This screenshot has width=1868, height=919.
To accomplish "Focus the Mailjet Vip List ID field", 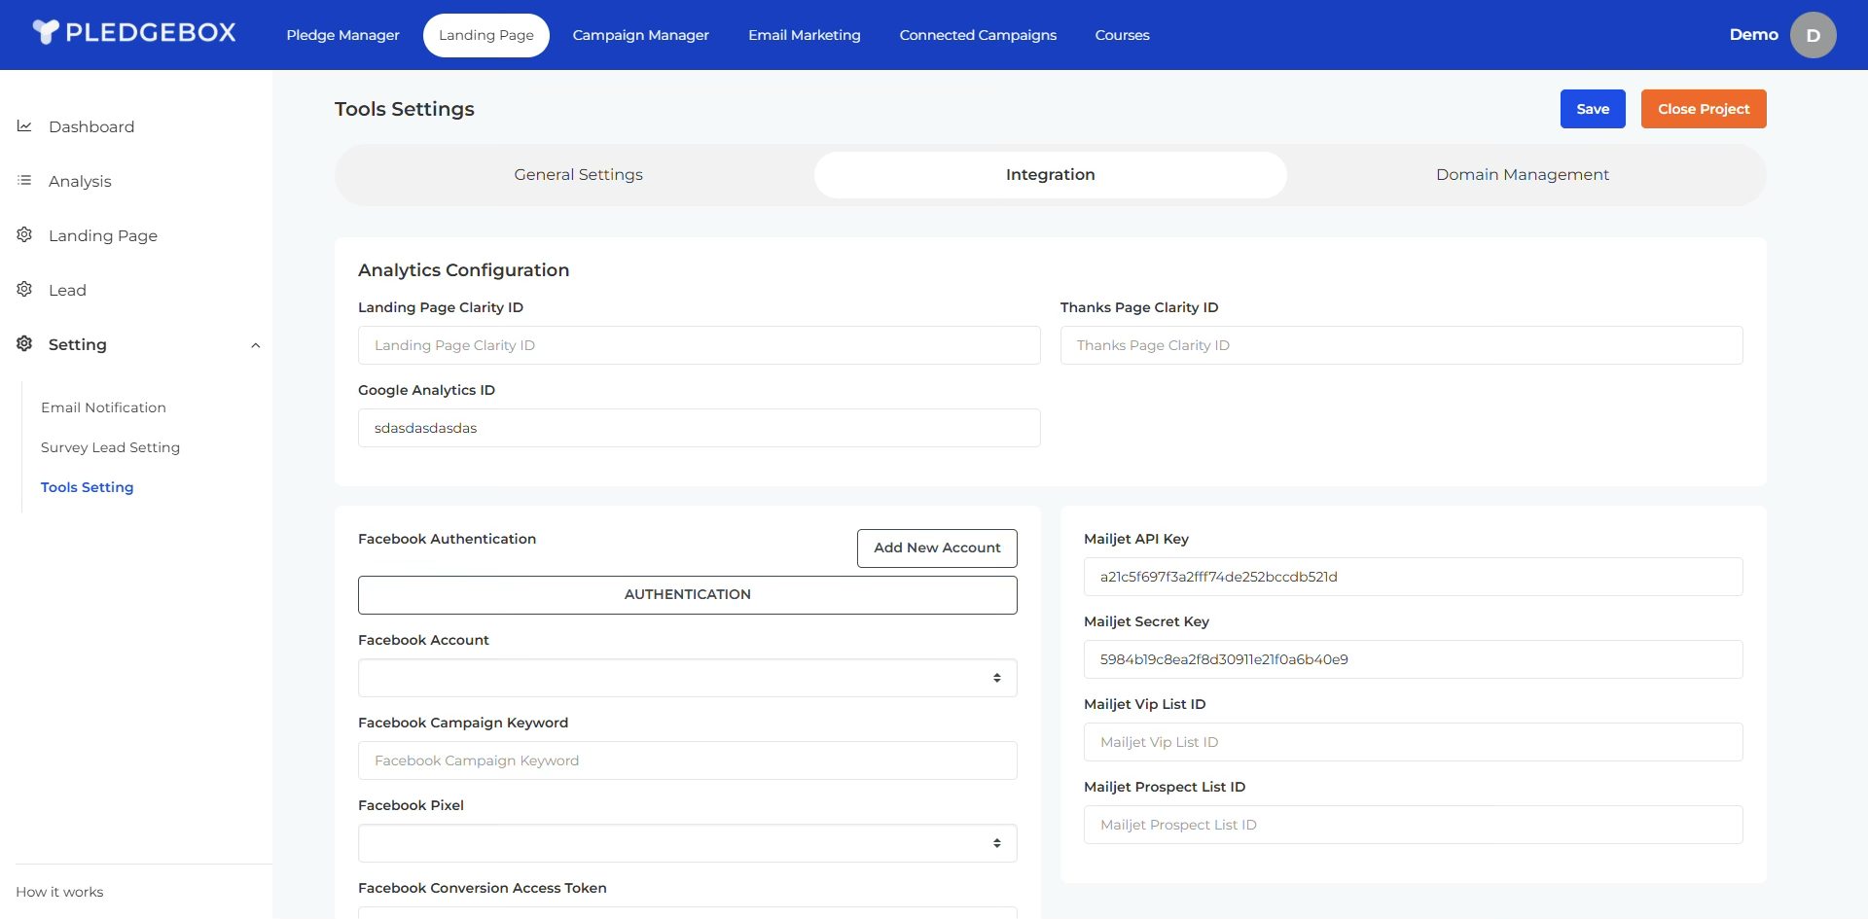I will coord(1413,742).
